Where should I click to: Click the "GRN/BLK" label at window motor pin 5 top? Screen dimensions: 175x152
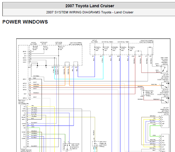point(153,116)
